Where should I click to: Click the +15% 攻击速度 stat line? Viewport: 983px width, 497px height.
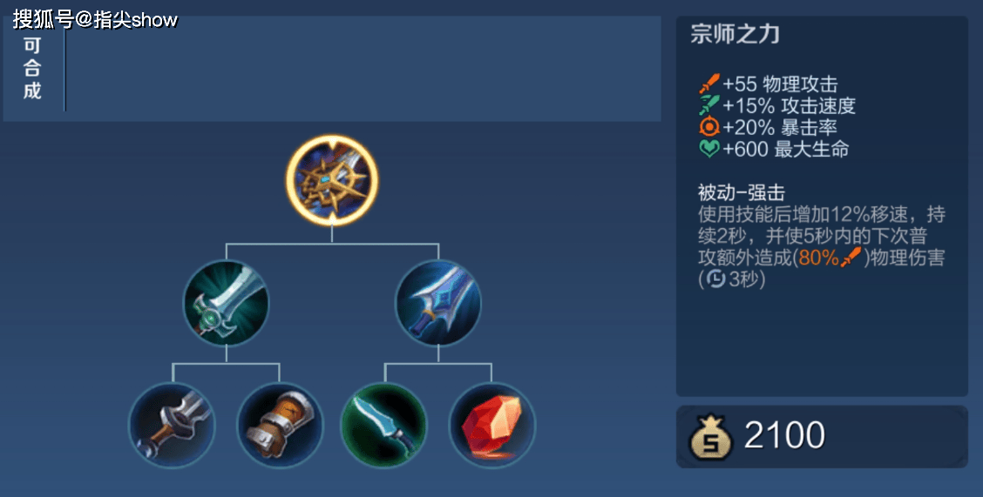[x=777, y=106]
